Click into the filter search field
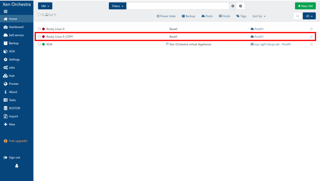Viewport: 320px width, 181px height. (x=177, y=6)
